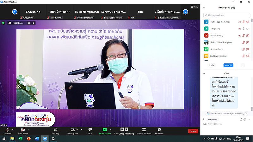Open the chat emoji picker
253x142 pixels.
(x=245, y=119)
